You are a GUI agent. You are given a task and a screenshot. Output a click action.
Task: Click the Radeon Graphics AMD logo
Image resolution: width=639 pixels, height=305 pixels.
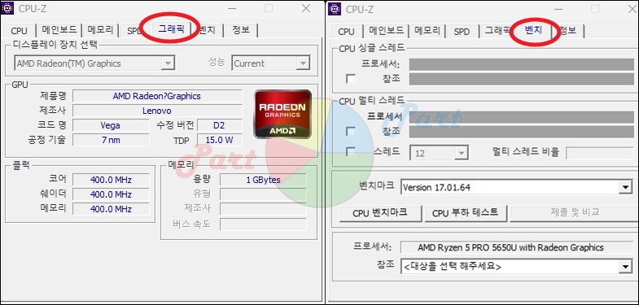click(282, 114)
